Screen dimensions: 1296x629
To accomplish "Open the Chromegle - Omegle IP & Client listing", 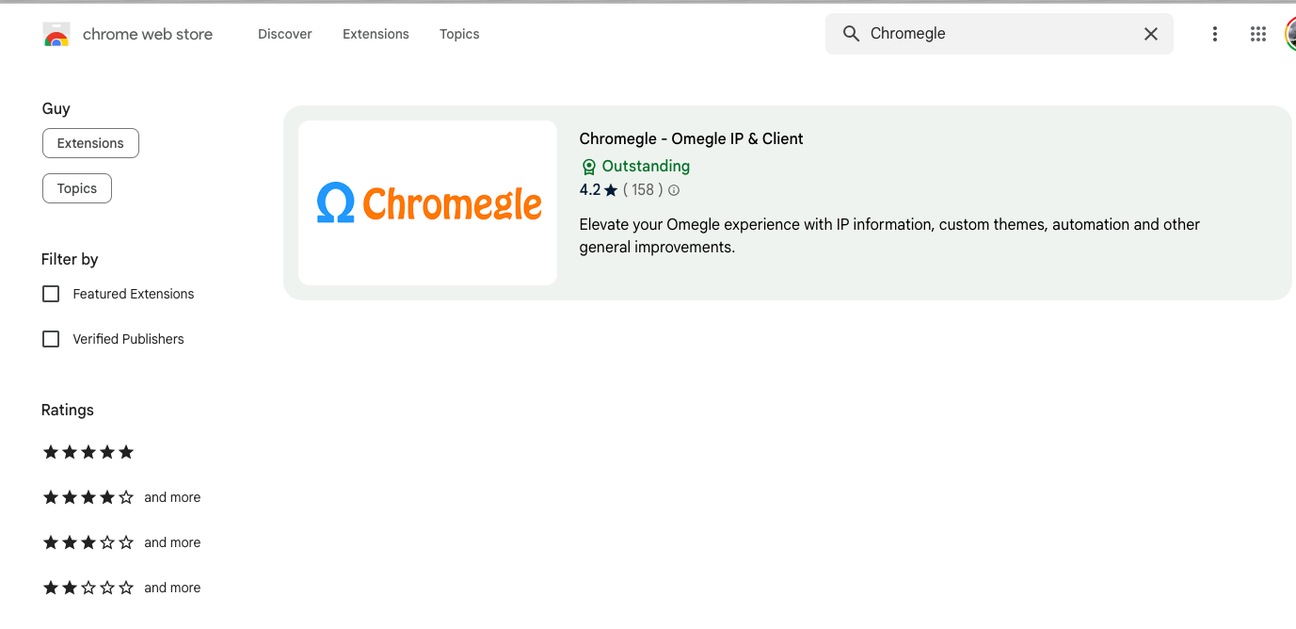I will pyautogui.click(x=691, y=138).
